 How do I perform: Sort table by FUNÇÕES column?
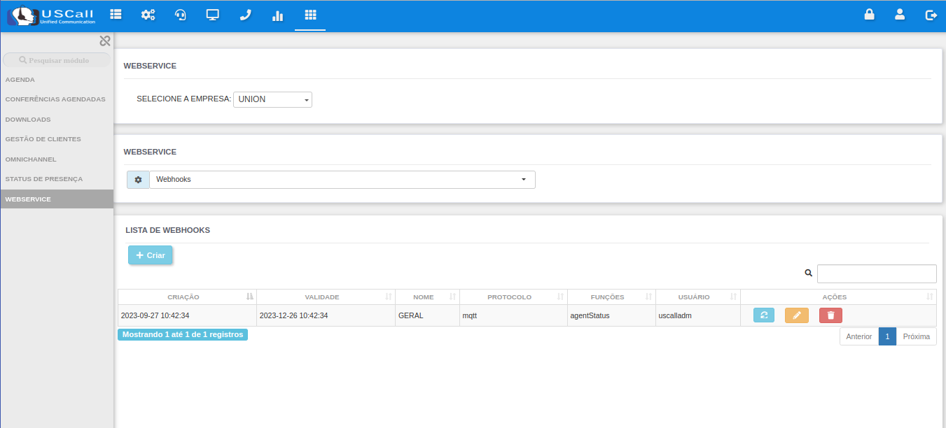pos(611,297)
